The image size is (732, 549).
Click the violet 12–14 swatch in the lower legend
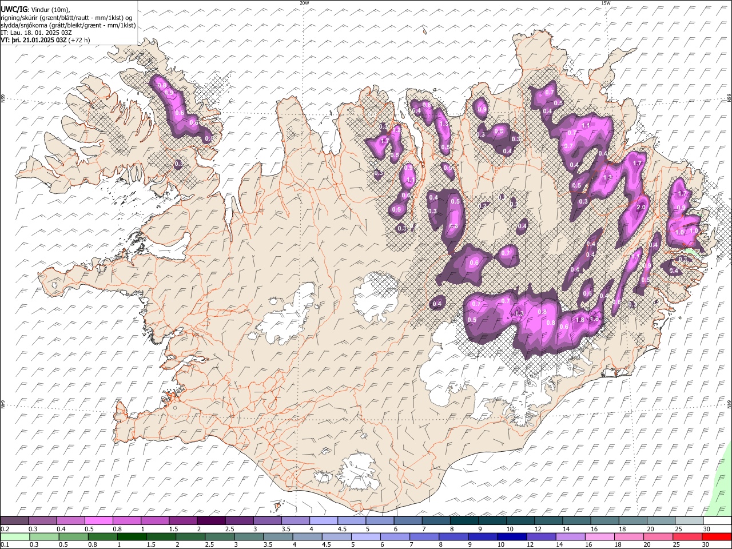542,536
